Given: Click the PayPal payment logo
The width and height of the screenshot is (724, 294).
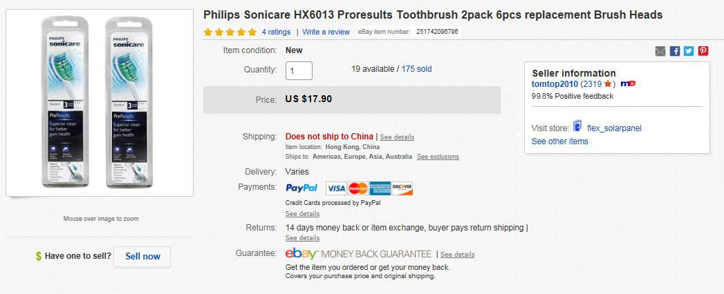Looking at the screenshot, I should tap(301, 188).
